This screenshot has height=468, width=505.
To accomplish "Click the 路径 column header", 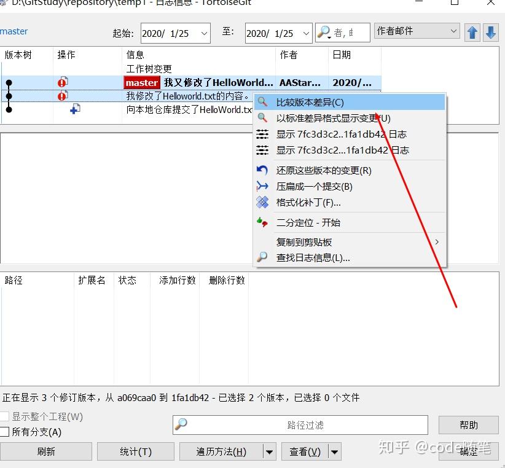I will (37, 280).
